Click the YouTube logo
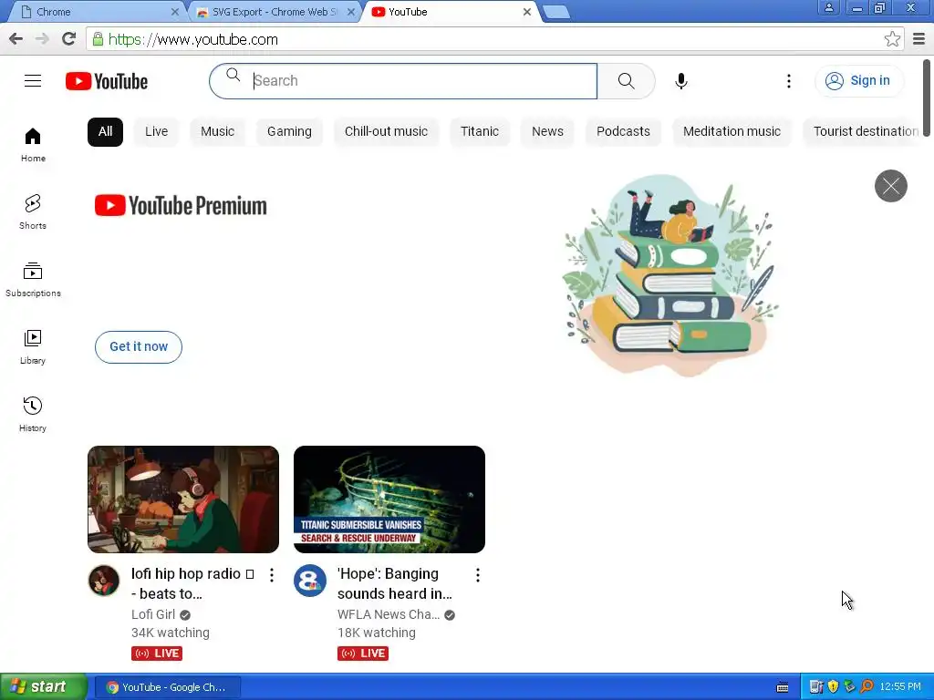 (107, 81)
